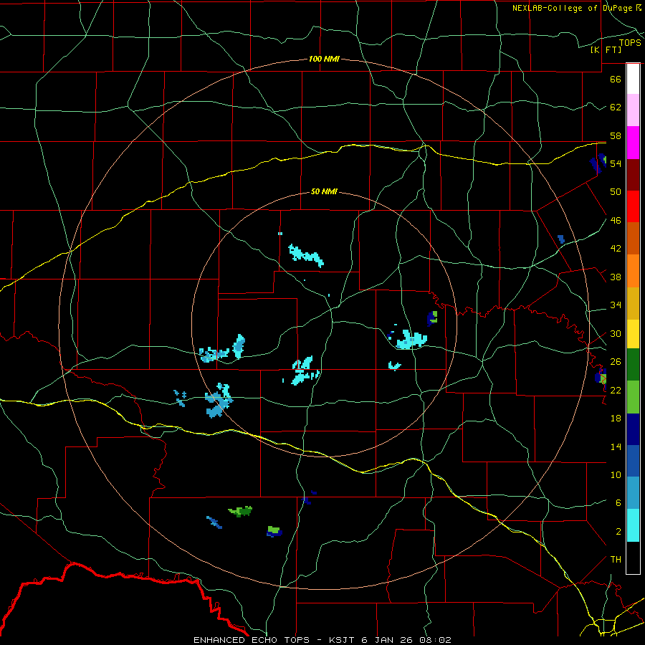Click the 100 NMI range ring label
645x645 pixels.
[x=324, y=59]
